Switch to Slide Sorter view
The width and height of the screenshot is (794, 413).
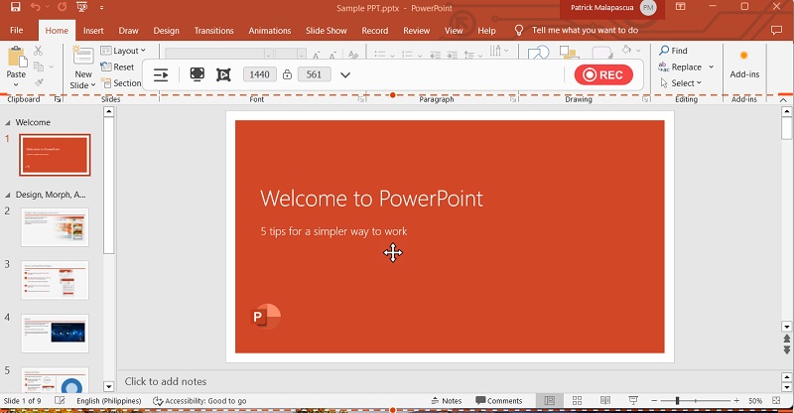click(577, 401)
